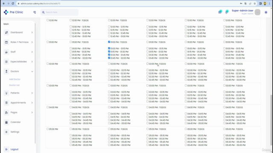Expand the Dashboard menu chevron

32,32
